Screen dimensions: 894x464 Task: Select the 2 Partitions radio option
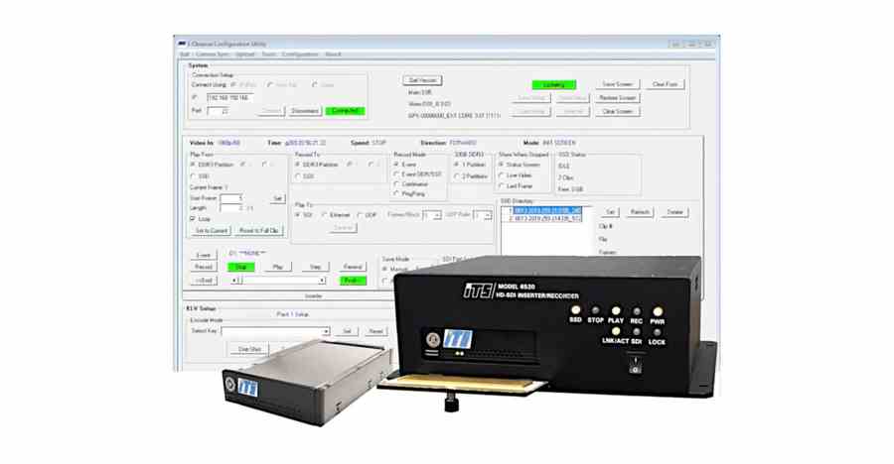(x=457, y=175)
